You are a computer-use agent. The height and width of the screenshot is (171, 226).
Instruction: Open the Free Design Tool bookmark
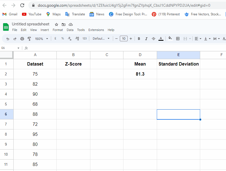tap(128, 14)
